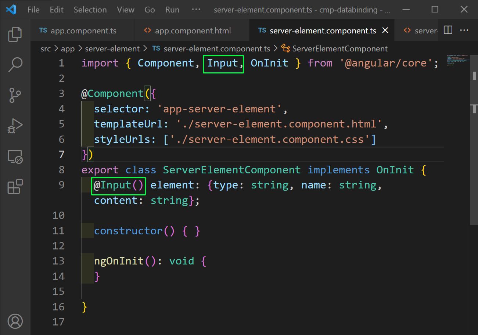The width and height of the screenshot is (478, 335).
Task: Click the '@Component' decorator text
Action: coord(112,94)
